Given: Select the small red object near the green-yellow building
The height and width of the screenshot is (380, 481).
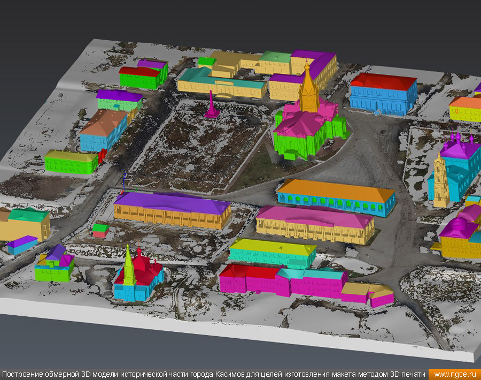Looking at the screenshot, I should (102, 155).
